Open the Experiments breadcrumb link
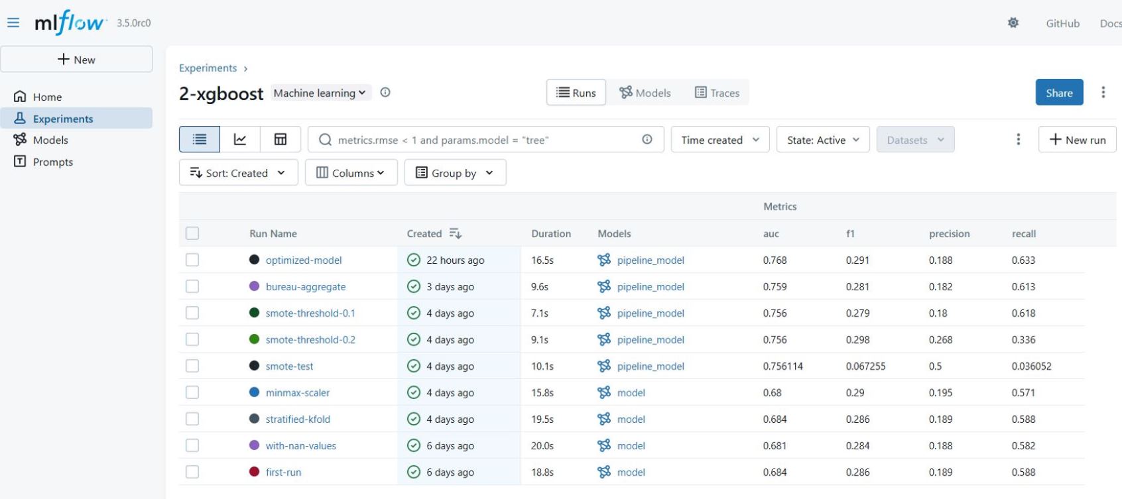Viewport: 1122px width, 499px height. click(x=208, y=68)
